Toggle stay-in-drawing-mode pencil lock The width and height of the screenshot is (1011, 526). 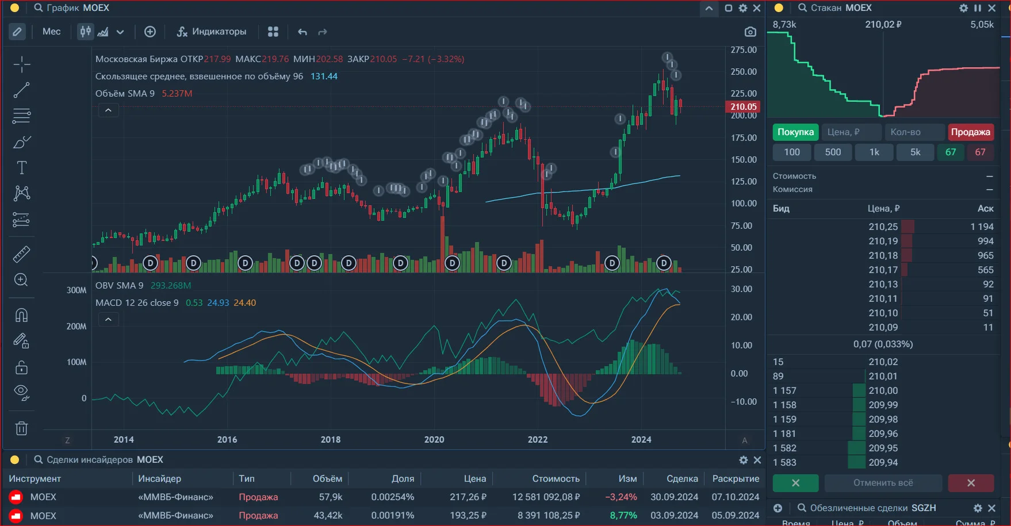(22, 341)
